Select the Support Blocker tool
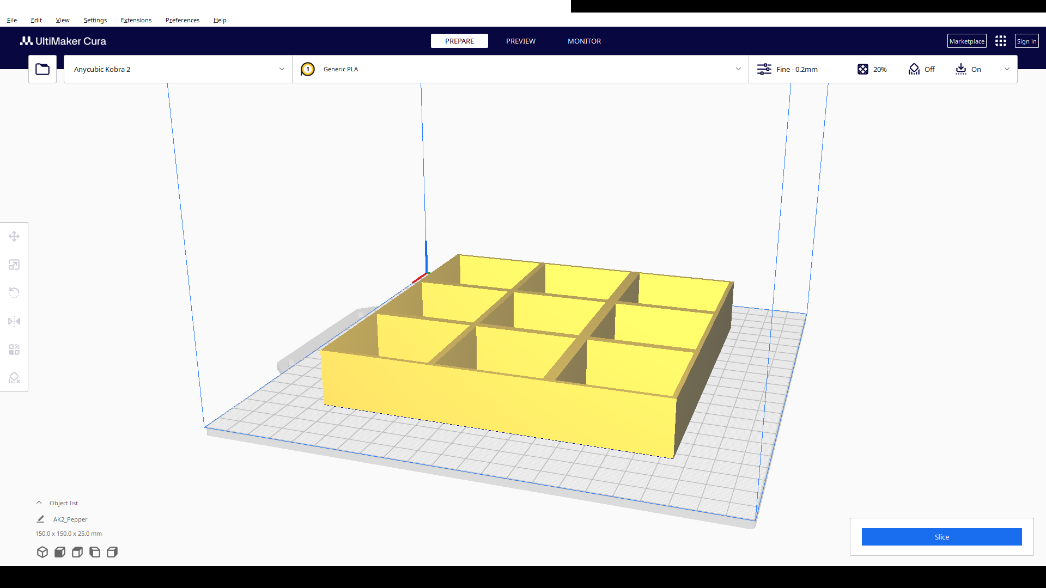 coord(14,378)
